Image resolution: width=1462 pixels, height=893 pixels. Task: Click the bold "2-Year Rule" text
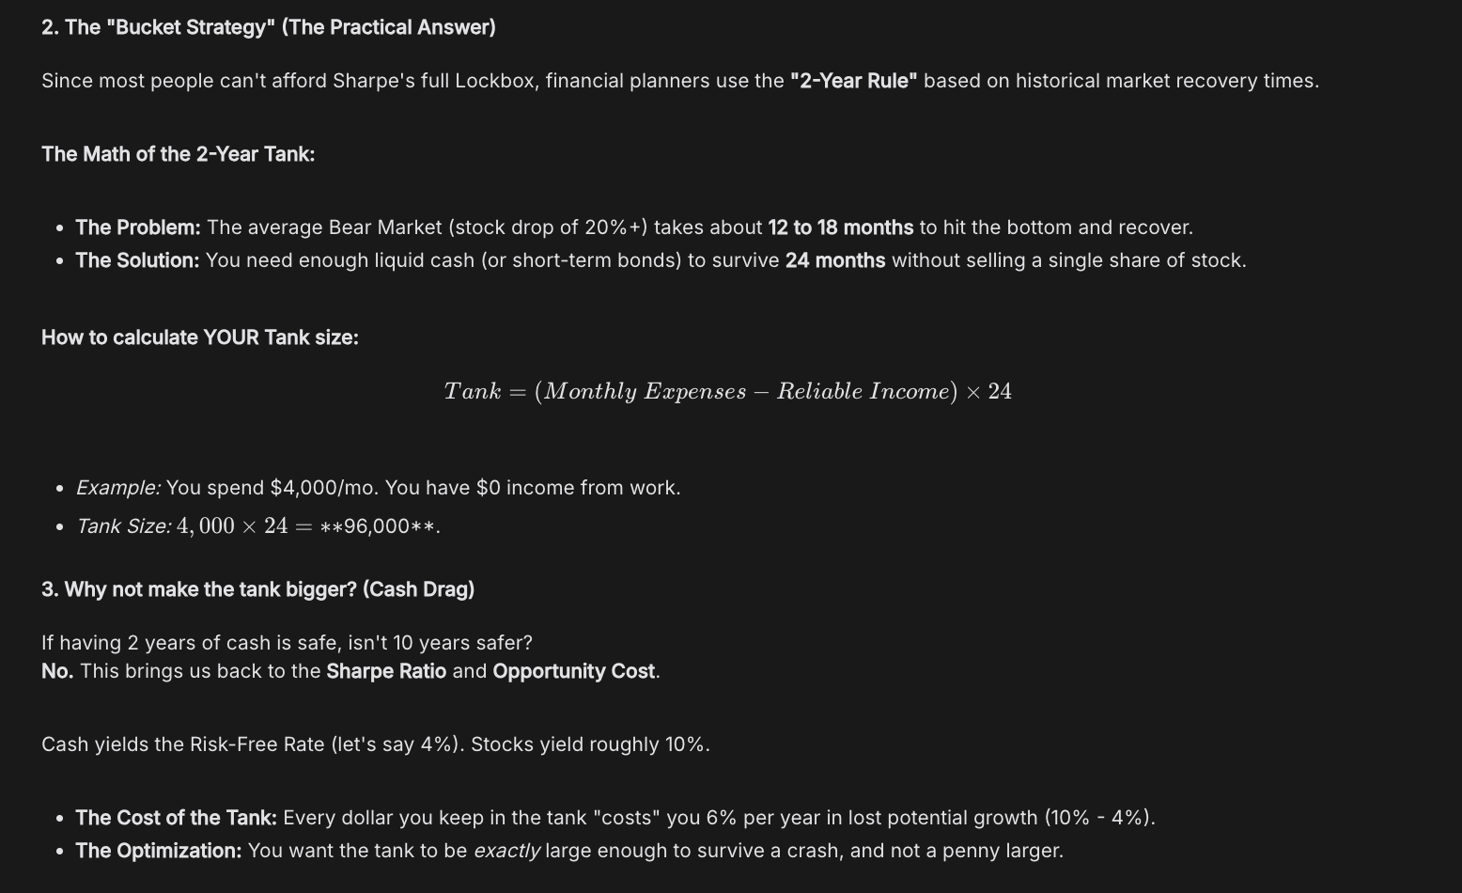[853, 81]
